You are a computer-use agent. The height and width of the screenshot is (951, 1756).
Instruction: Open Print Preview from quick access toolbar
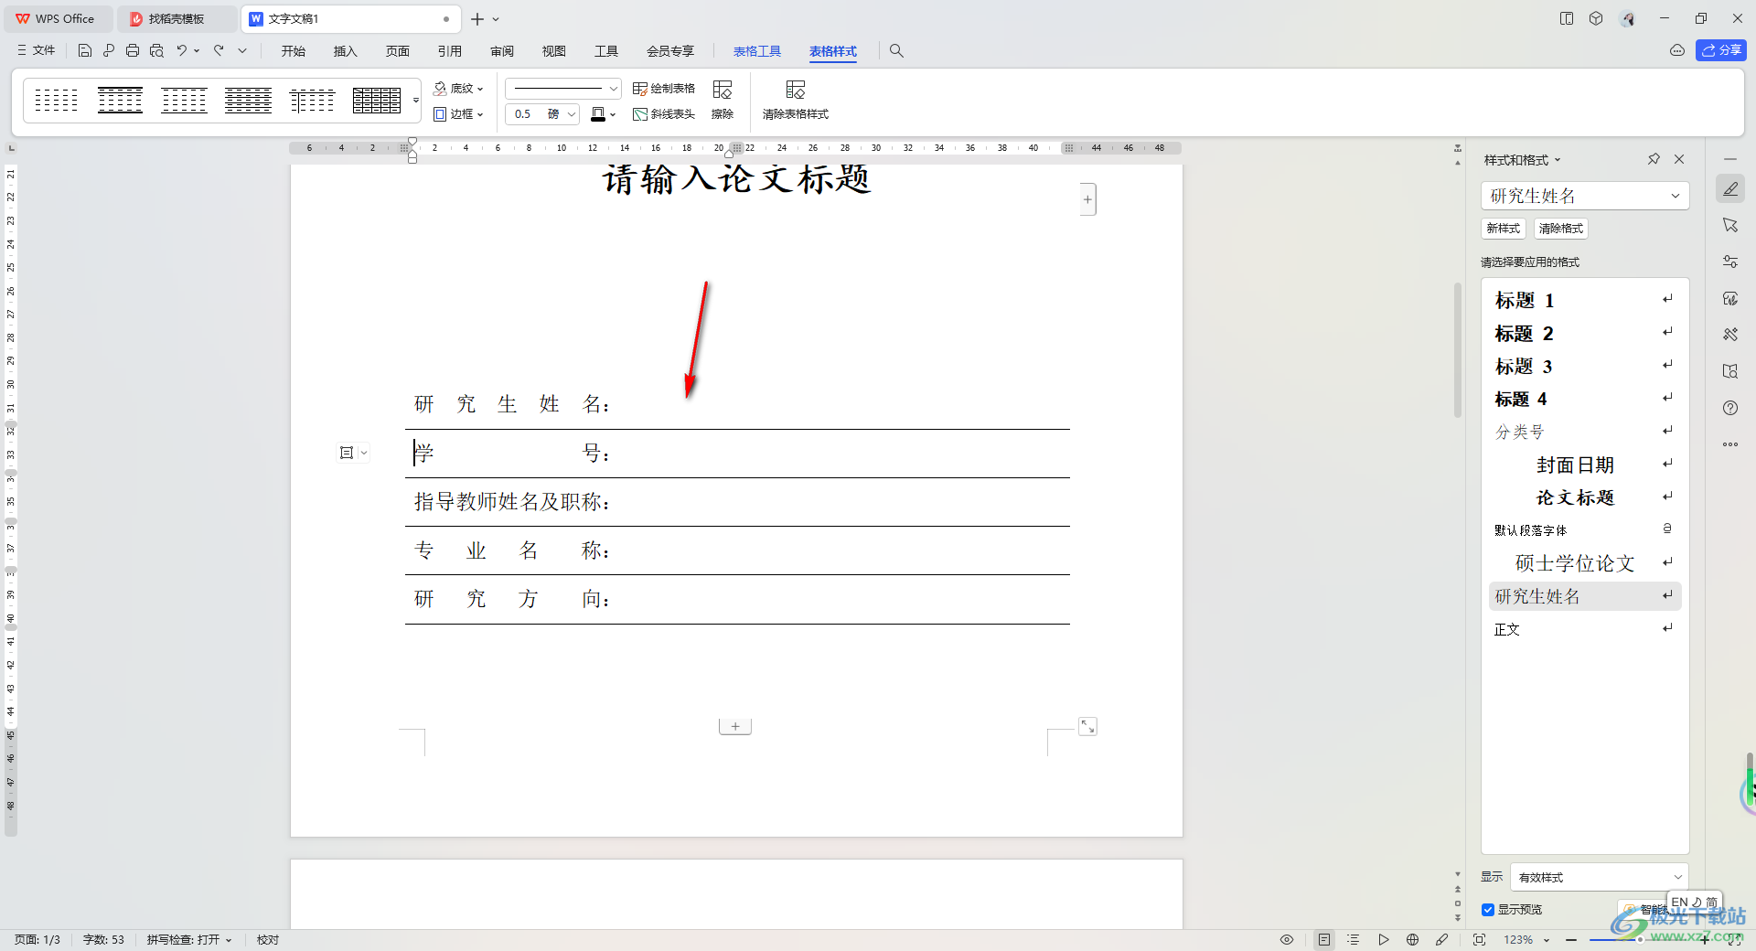point(156,51)
